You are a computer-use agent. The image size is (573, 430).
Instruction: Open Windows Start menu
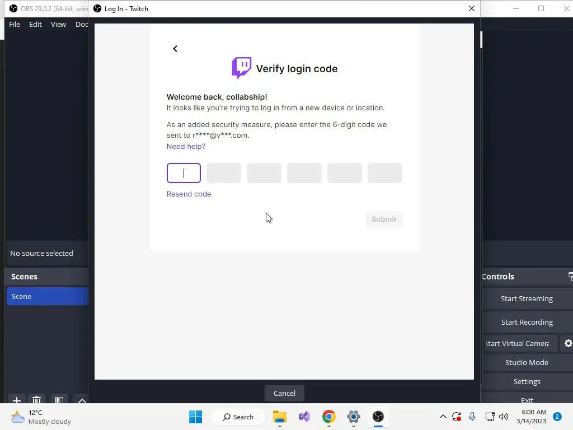[195, 417]
